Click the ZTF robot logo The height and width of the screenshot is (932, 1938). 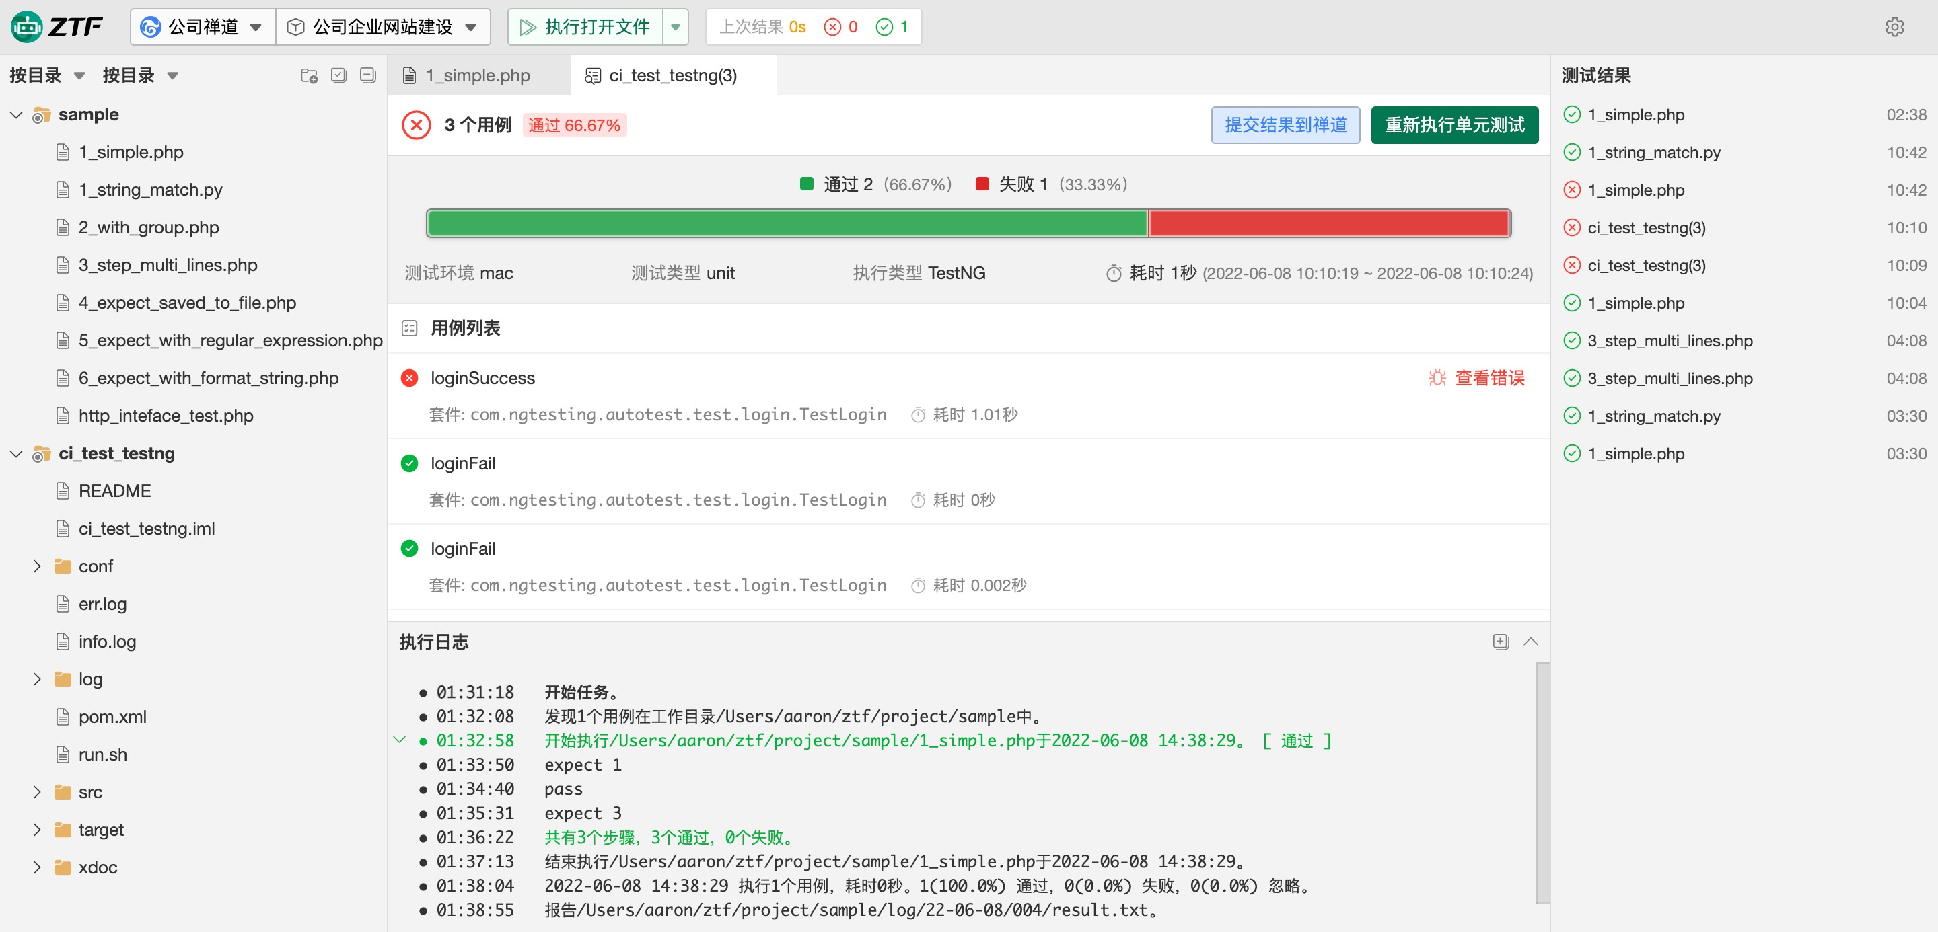coord(27,27)
